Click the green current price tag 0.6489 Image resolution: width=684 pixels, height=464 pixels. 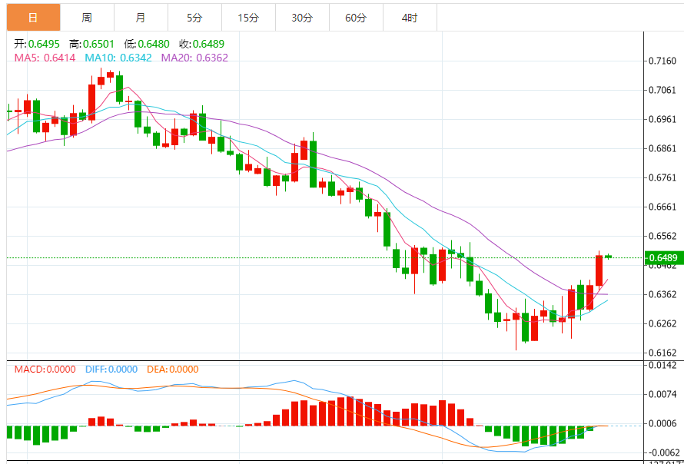click(x=662, y=257)
